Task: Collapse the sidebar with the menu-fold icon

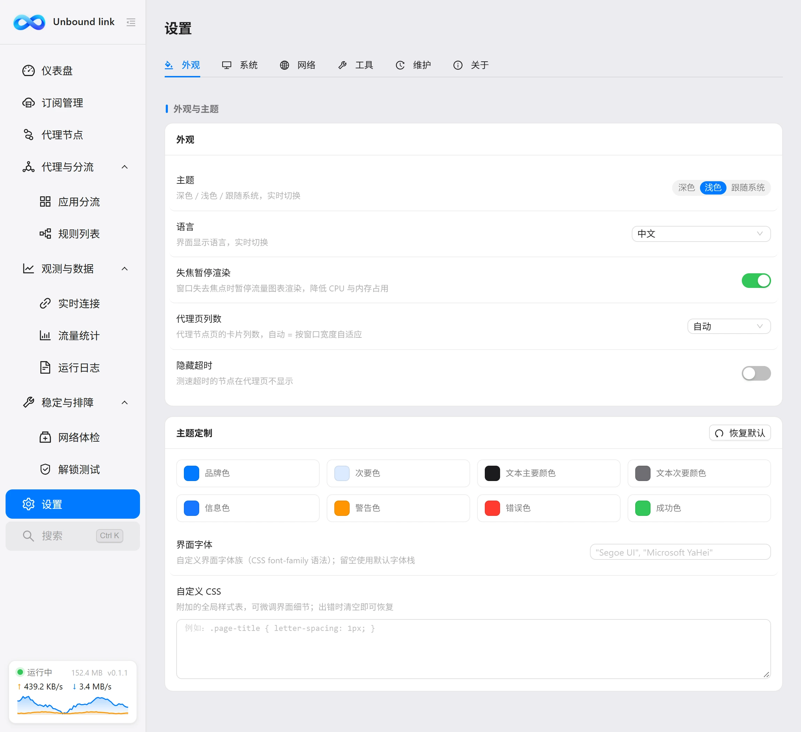Action: pyautogui.click(x=131, y=22)
